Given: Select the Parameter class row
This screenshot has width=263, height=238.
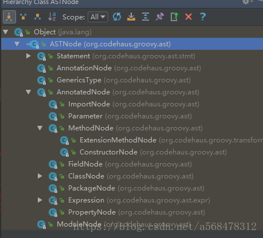Looking at the screenshot, I should [x=132, y=116].
